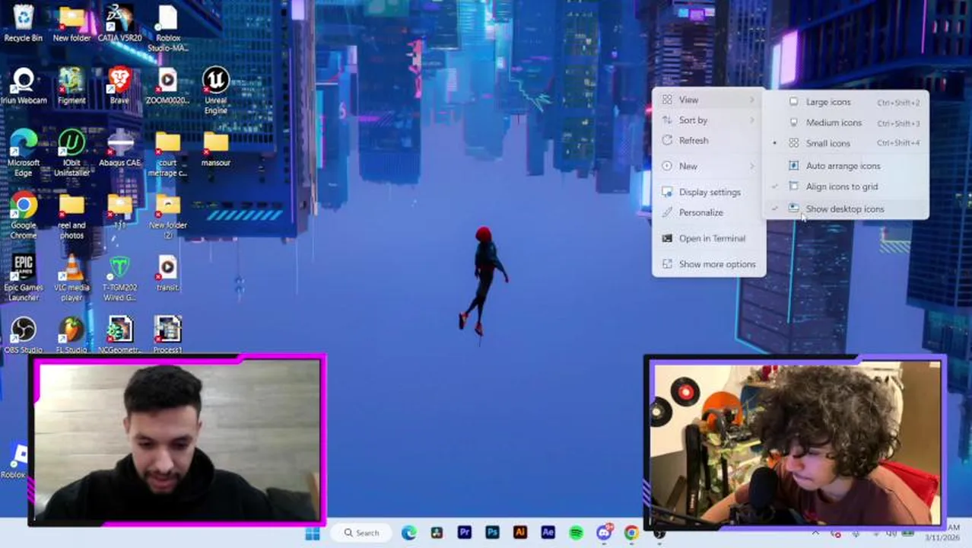The height and width of the screenshot is (548, 972).
Task: Show hidden system tray icons chevron
Action: coord(815,534)
